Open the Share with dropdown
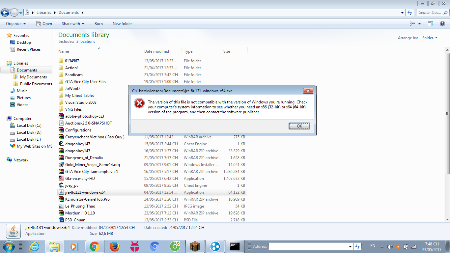Viewport: 450px width, 253px height. [x=73, y=24]
